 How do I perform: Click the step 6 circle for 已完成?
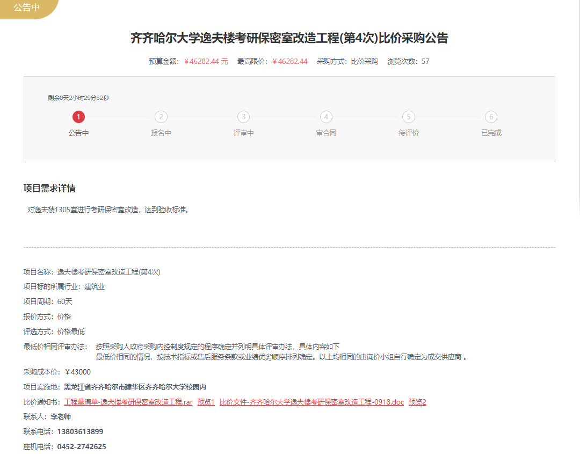click(x=491, y=117)
